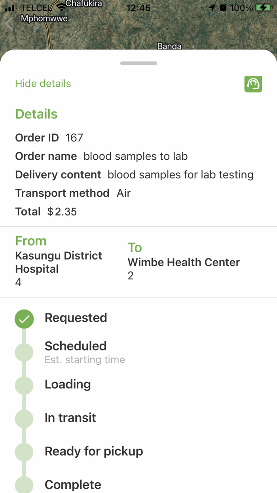Tap the Order ID 167 row
The width and height of the screenshot is (277, 493).
pyautogui.click(x=49, y=138)
